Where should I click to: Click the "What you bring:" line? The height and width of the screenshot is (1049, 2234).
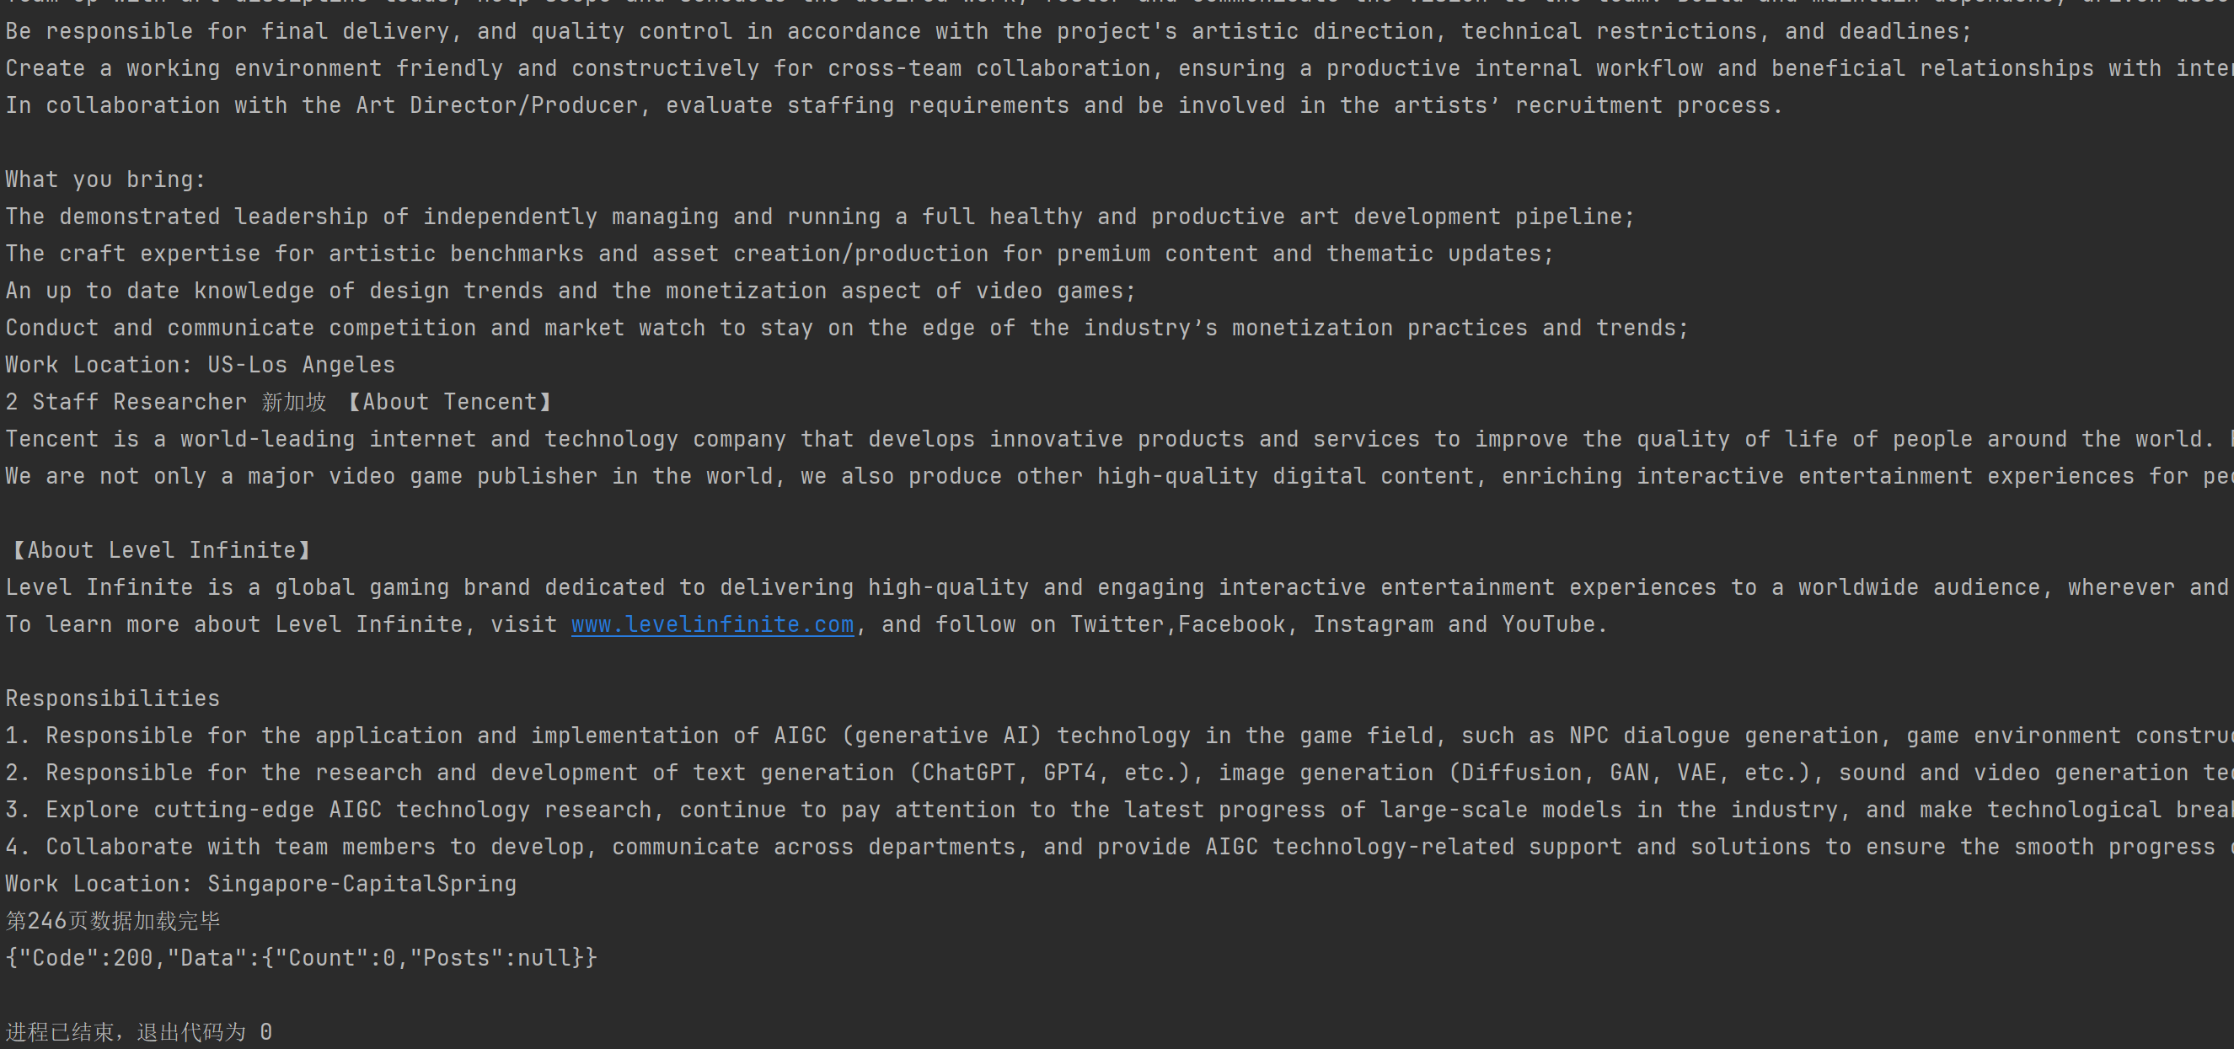point(105,179)
